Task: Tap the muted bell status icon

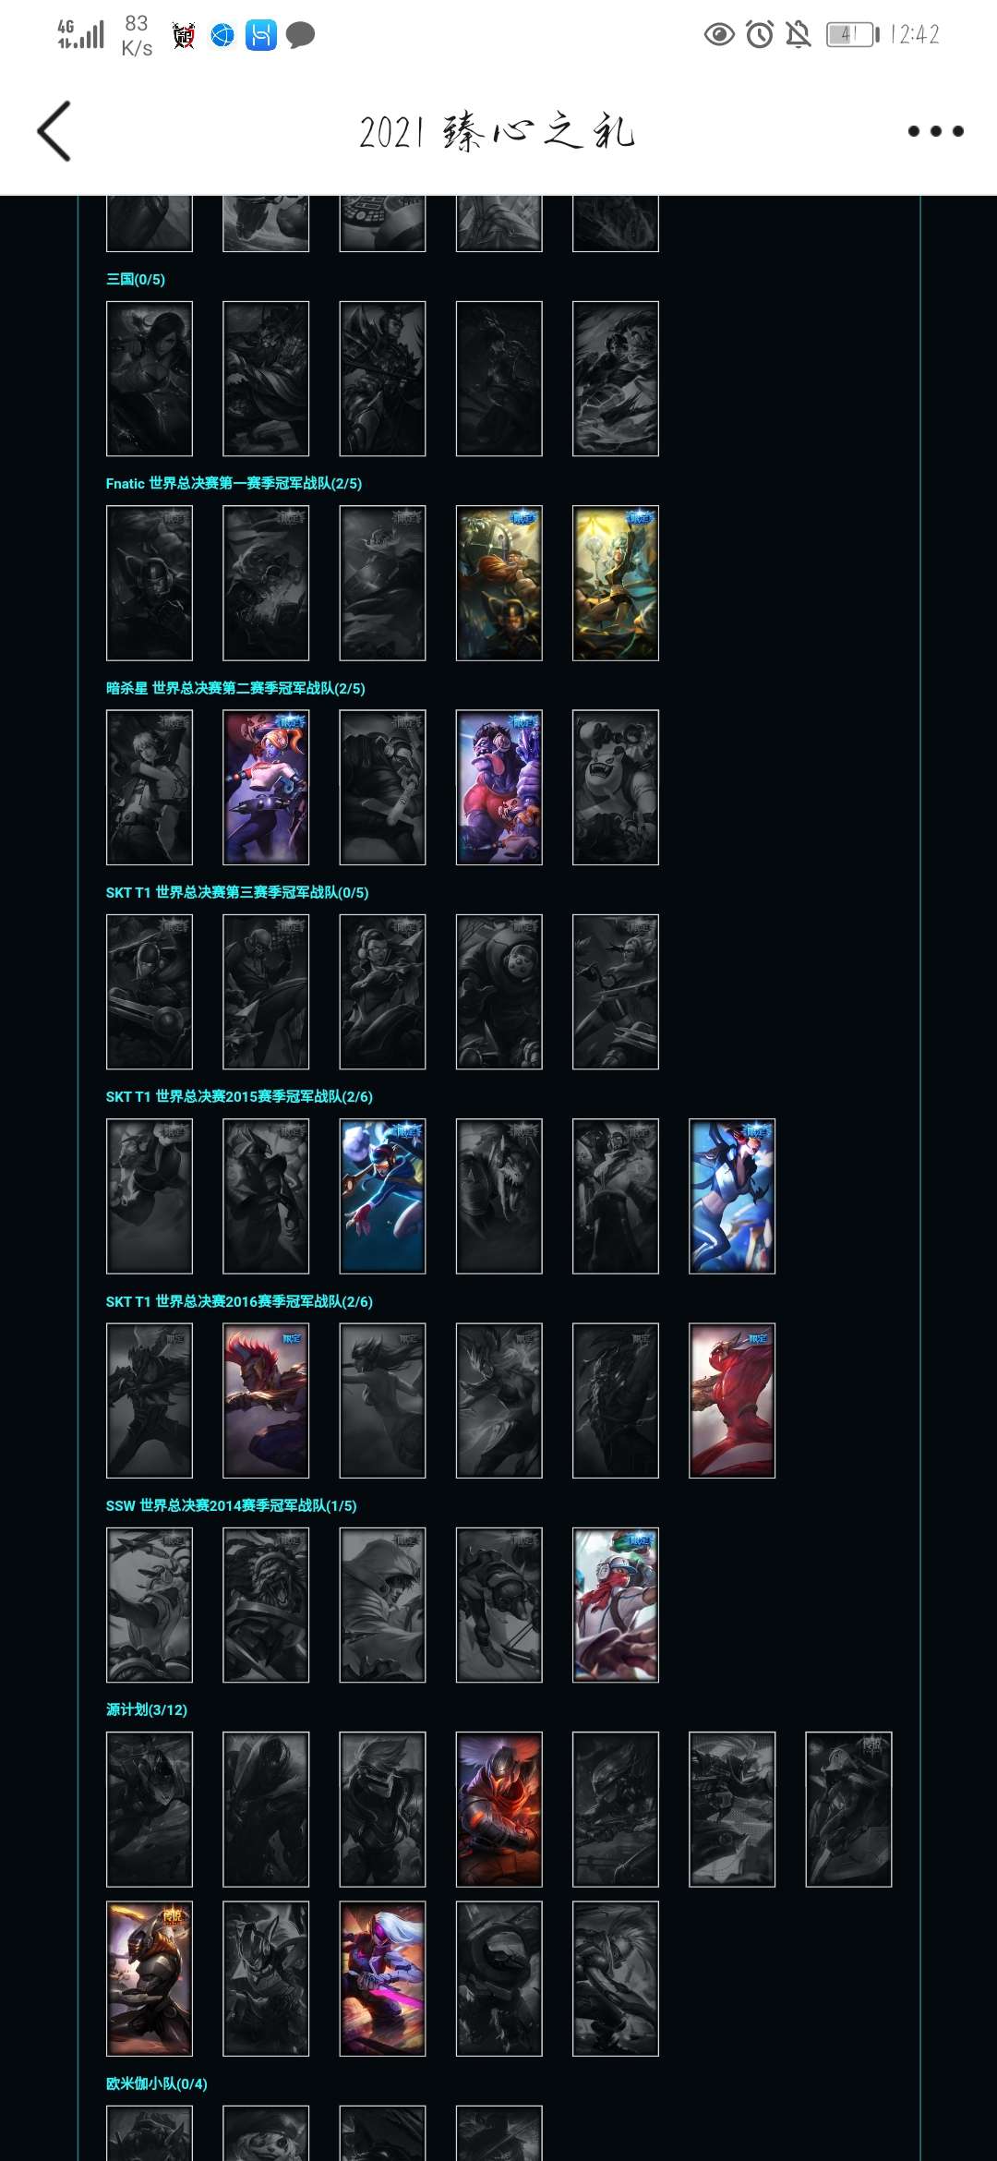Action: pos(798,35)
